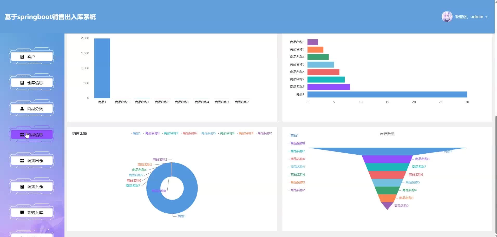Click the purple 商品名称2 funnel tip

tap(387, 205)
